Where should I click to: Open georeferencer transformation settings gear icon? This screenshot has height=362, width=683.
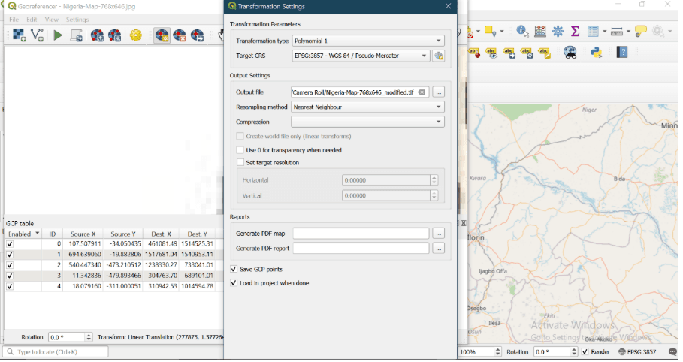pos(135,35)
